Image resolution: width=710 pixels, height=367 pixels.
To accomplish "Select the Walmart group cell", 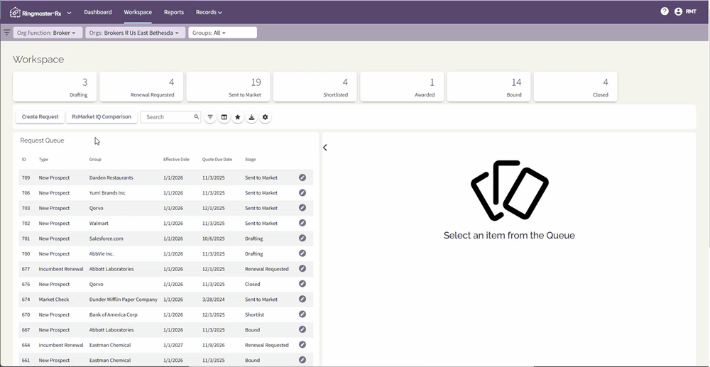I will click(x=99, y=223).
